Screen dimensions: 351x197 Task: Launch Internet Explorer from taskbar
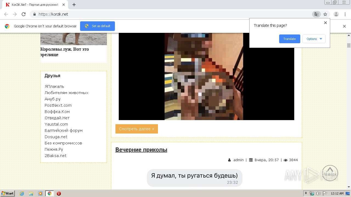(22, 193)
